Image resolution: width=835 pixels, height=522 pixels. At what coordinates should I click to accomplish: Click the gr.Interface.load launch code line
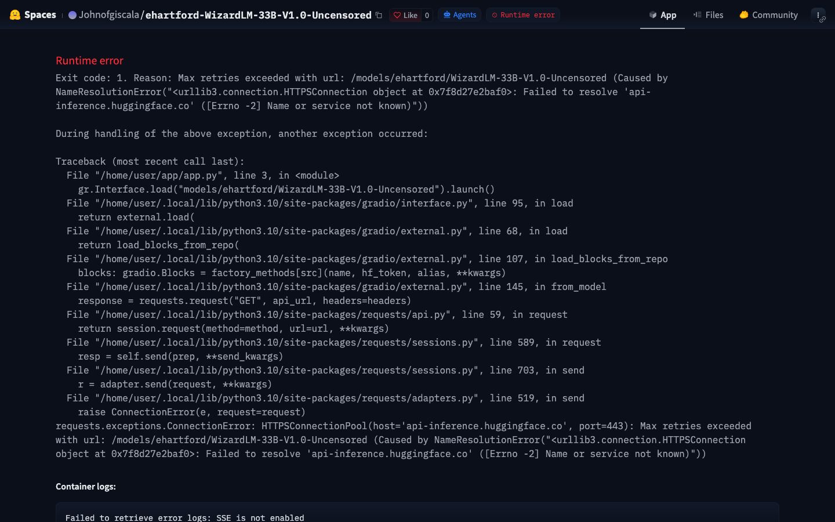[286, 189]
